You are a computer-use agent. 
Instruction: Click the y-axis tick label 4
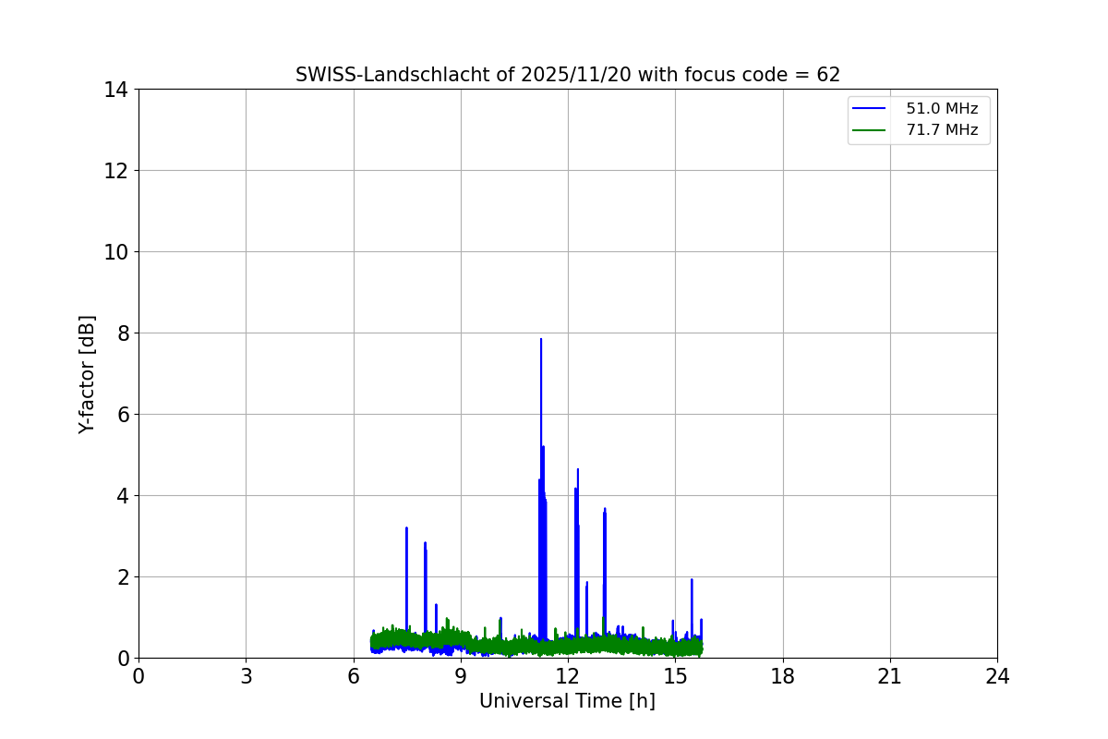pos(123,496)
